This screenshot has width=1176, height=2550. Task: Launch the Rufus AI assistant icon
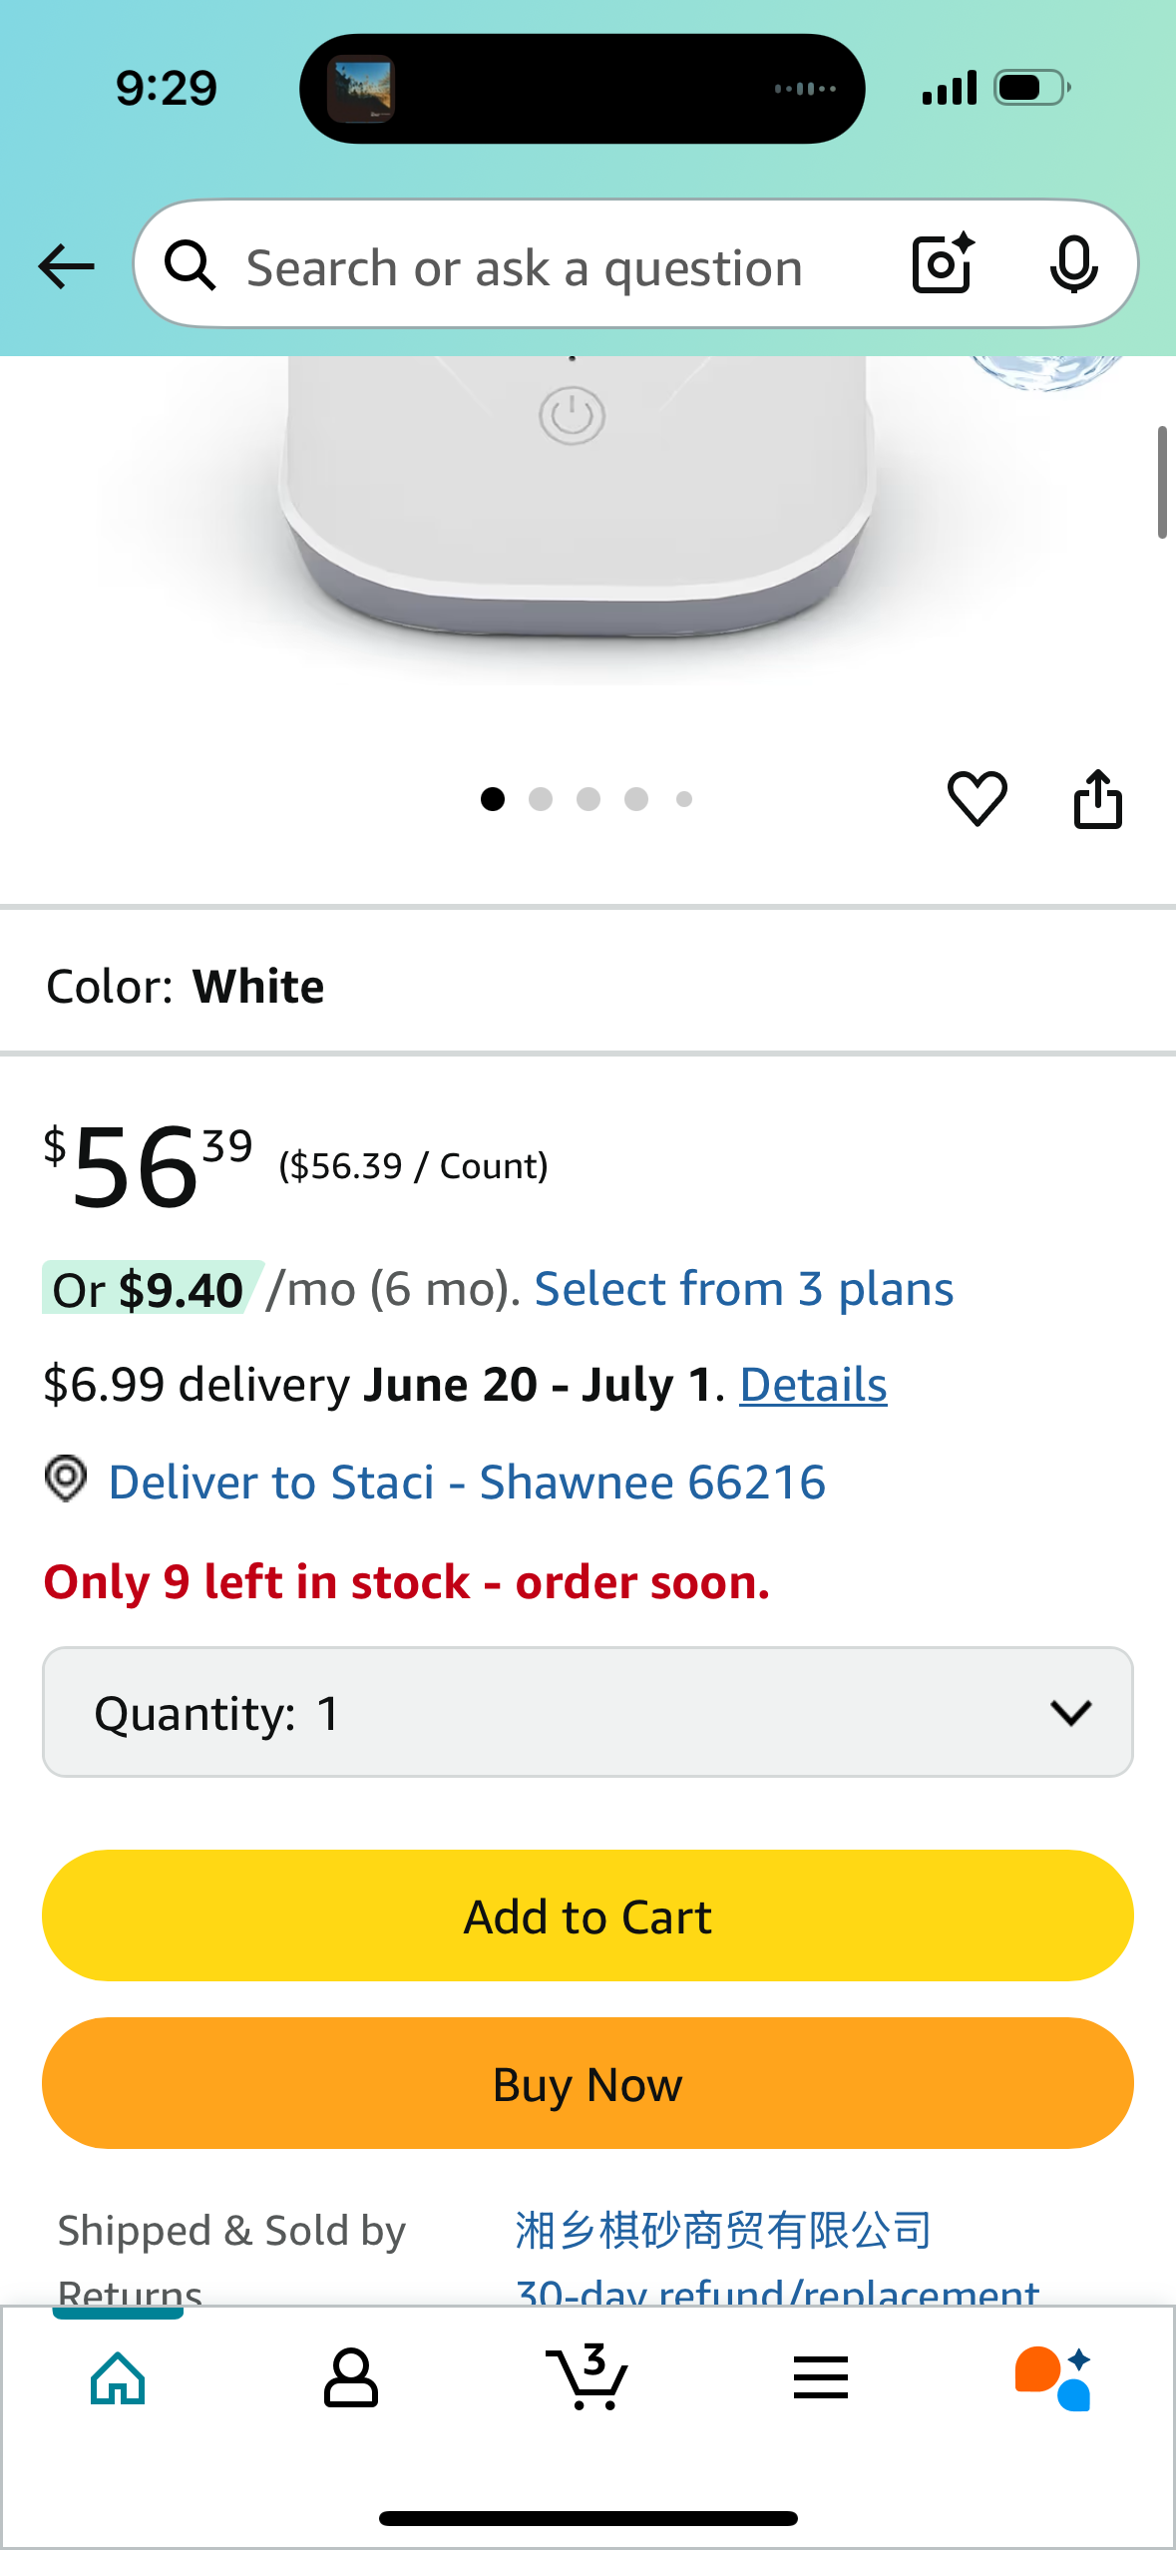(1053, 2377)
